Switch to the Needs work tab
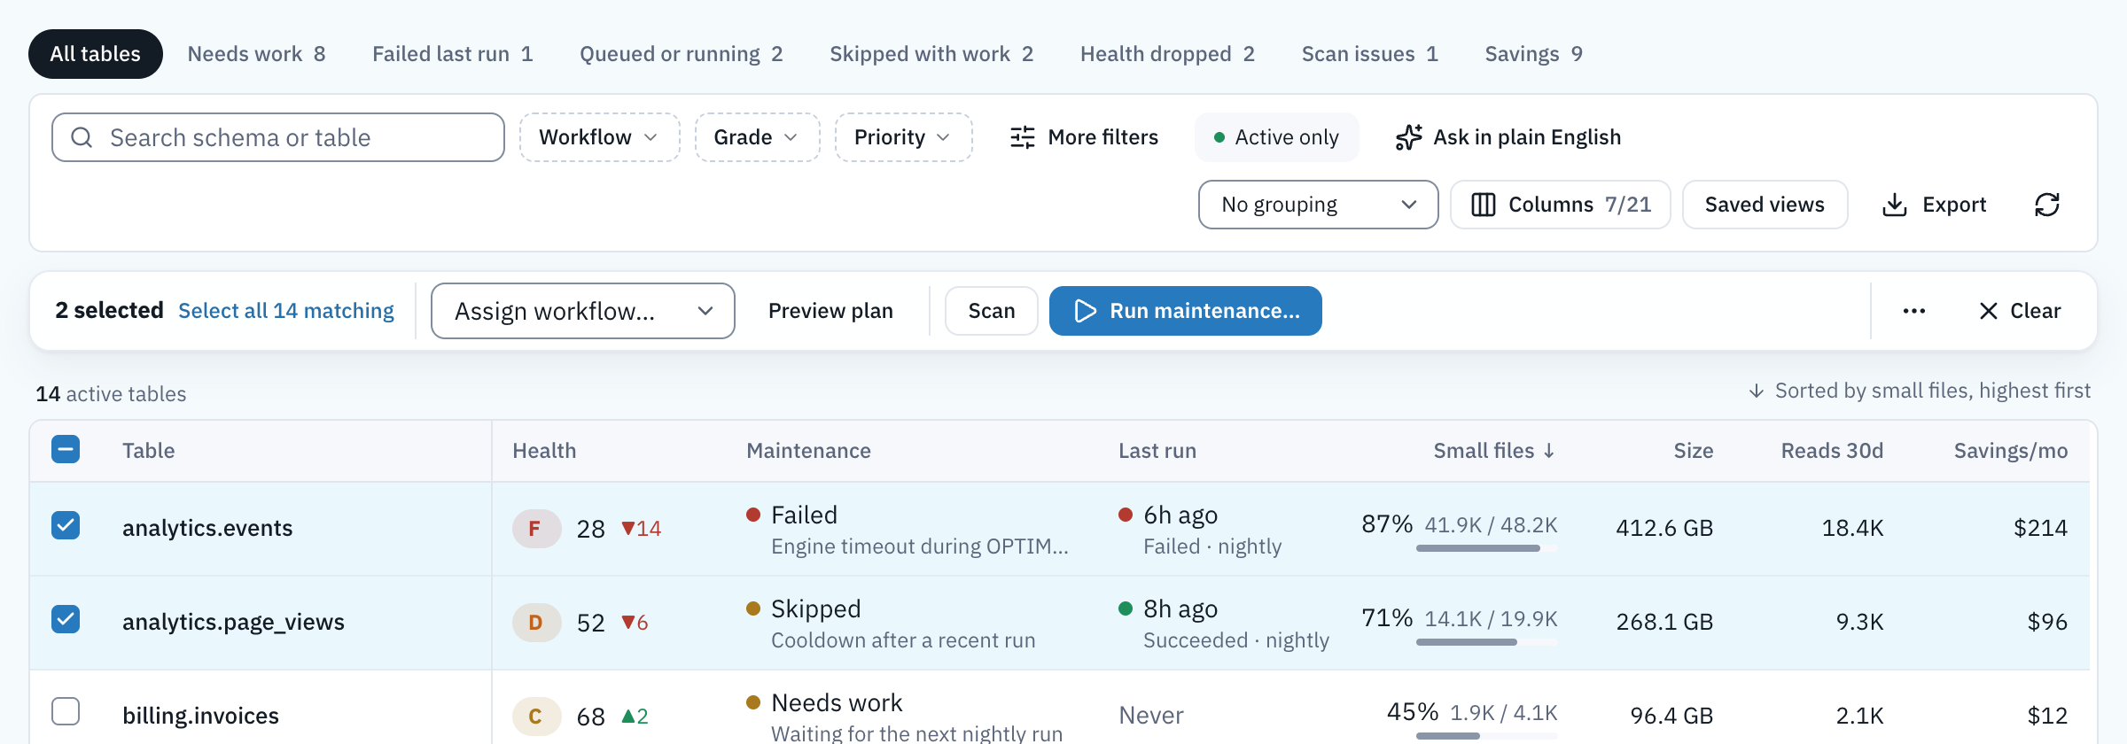2127x744 pixels. [x=256, y=54]
